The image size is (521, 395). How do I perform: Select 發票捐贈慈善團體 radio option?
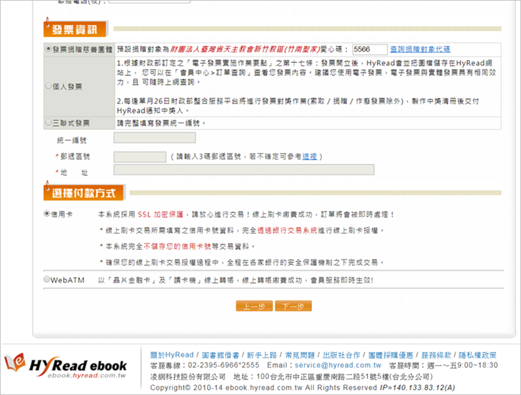(x=48, y=49)
